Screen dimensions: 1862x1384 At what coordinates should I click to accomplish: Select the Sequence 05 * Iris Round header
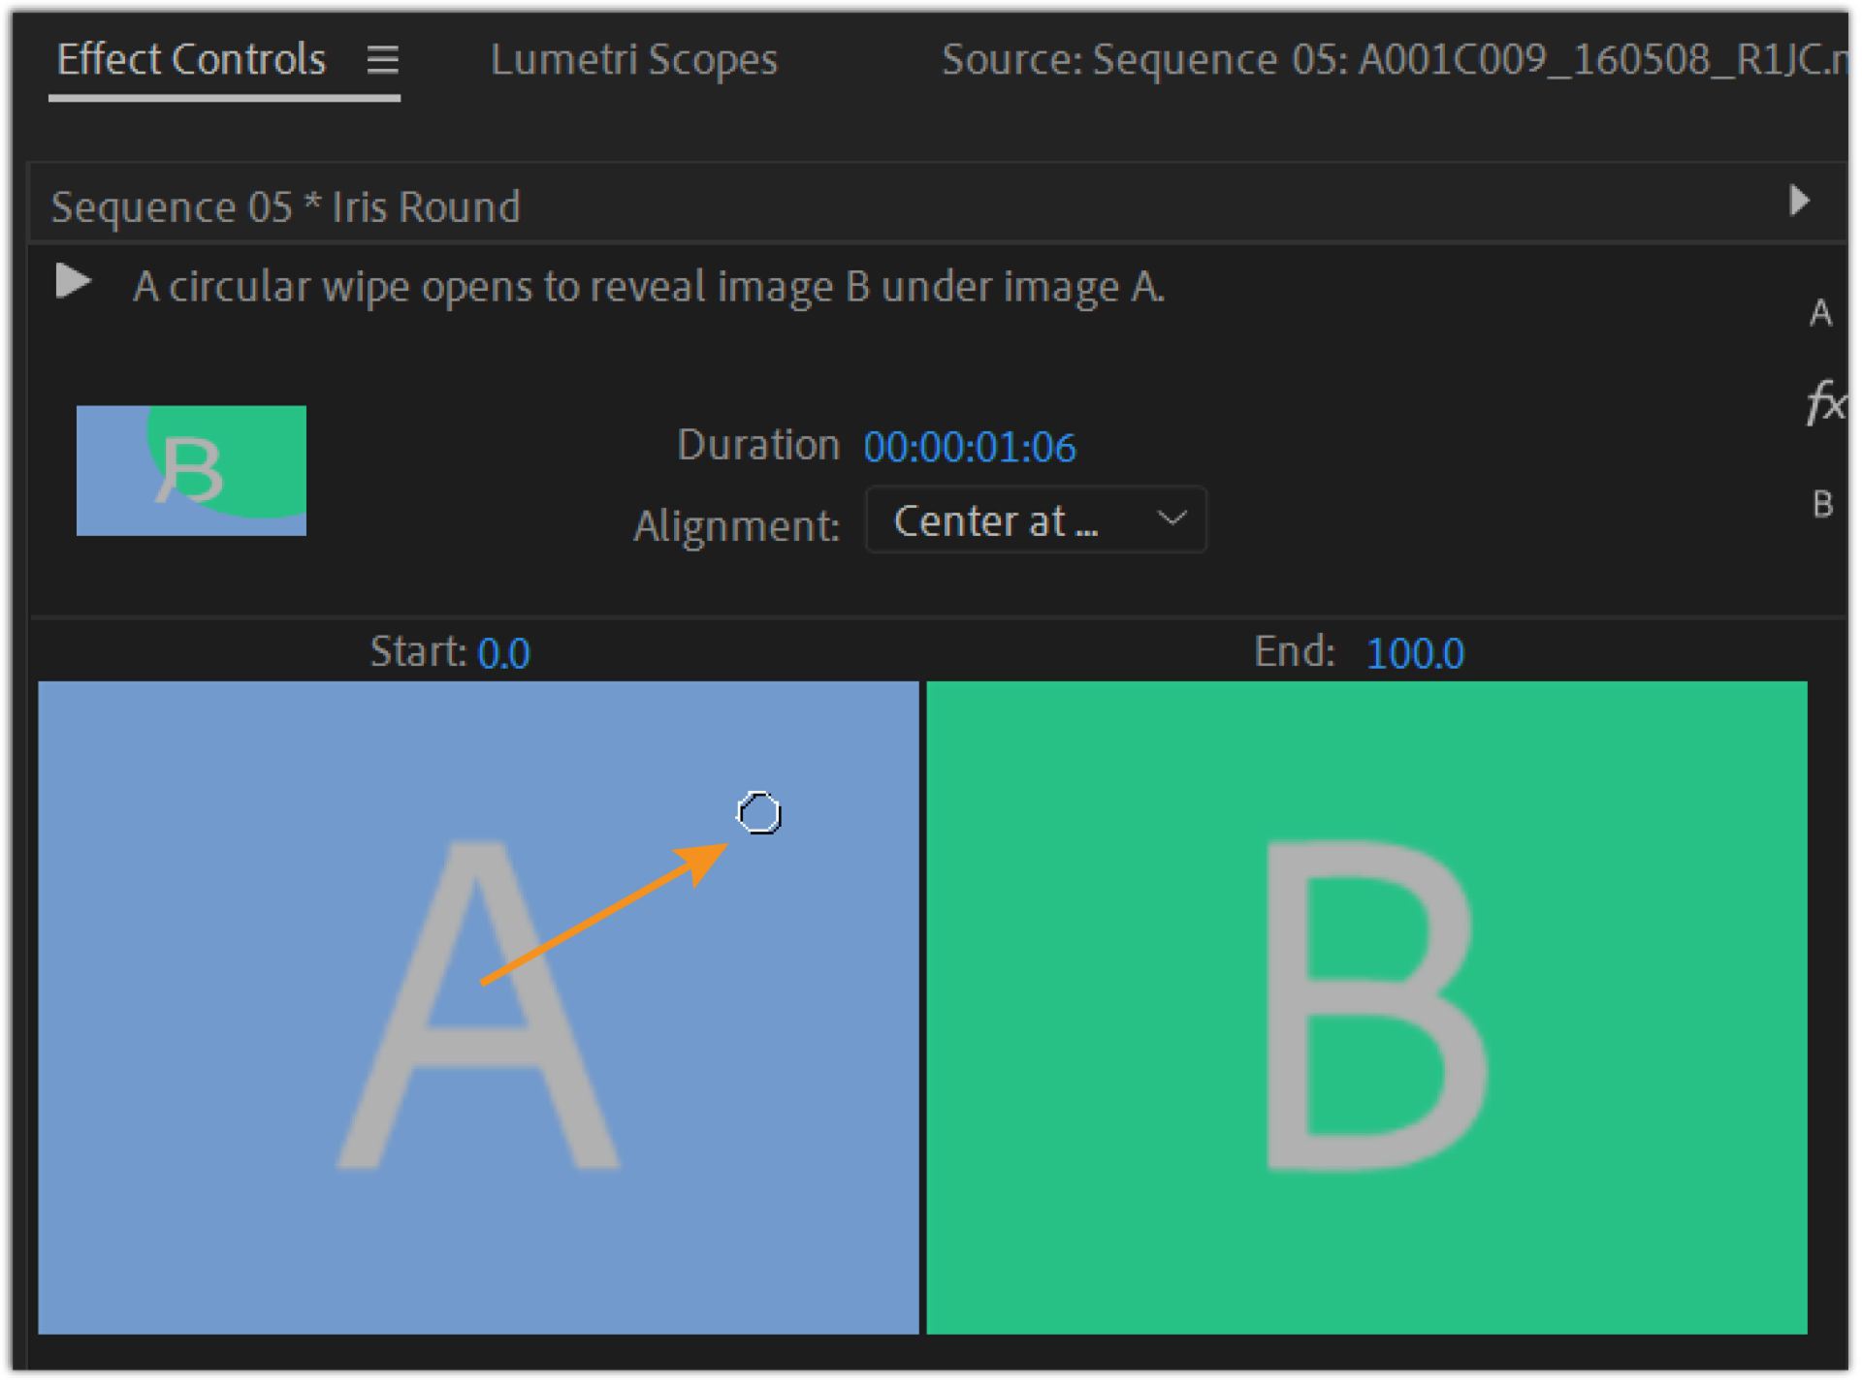click(285, 206)
